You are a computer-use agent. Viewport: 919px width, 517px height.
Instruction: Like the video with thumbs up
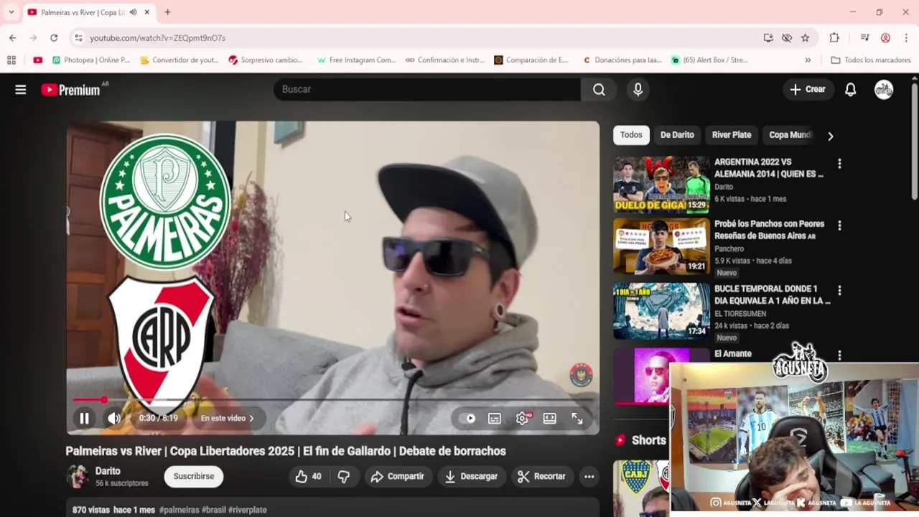(x=308, y=477)
